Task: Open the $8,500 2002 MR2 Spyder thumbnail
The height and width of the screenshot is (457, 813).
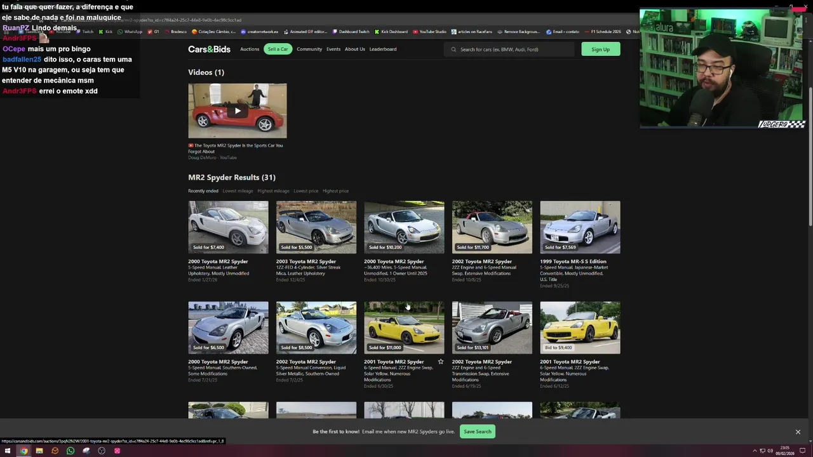Action: coord(316,328)
